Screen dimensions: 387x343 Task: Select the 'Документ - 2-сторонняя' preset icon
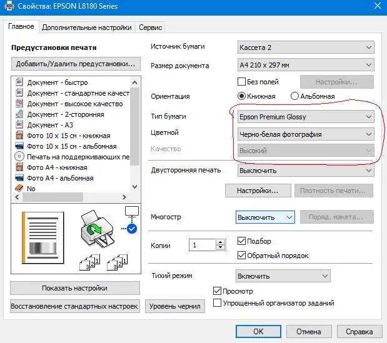[19, 114]
